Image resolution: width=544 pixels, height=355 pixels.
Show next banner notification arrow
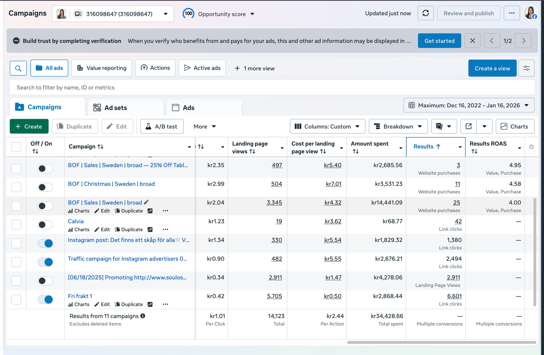[x=523, y=41]
